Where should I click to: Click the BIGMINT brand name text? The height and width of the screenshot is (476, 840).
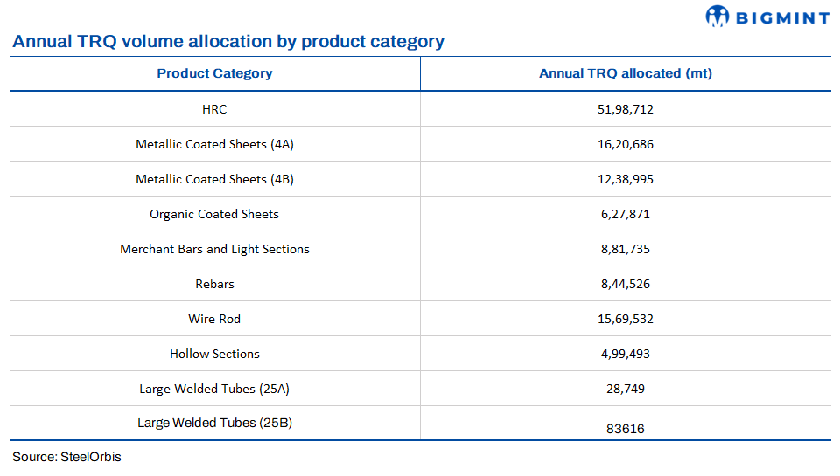(781, 16)
